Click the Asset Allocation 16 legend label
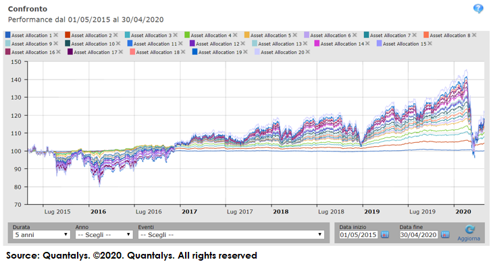 33,53
